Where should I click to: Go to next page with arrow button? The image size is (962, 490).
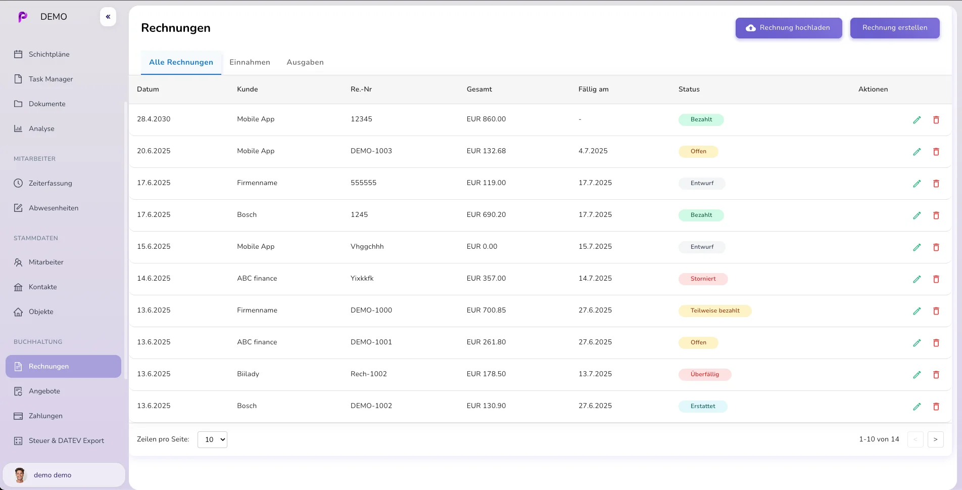pos(935,439)
